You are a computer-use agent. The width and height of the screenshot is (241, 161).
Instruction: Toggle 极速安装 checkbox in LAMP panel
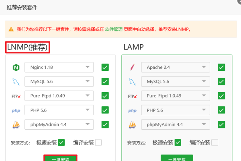click(178, 142)
